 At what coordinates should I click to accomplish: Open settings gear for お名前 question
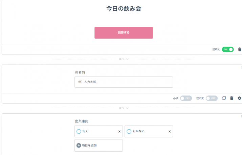240,98
